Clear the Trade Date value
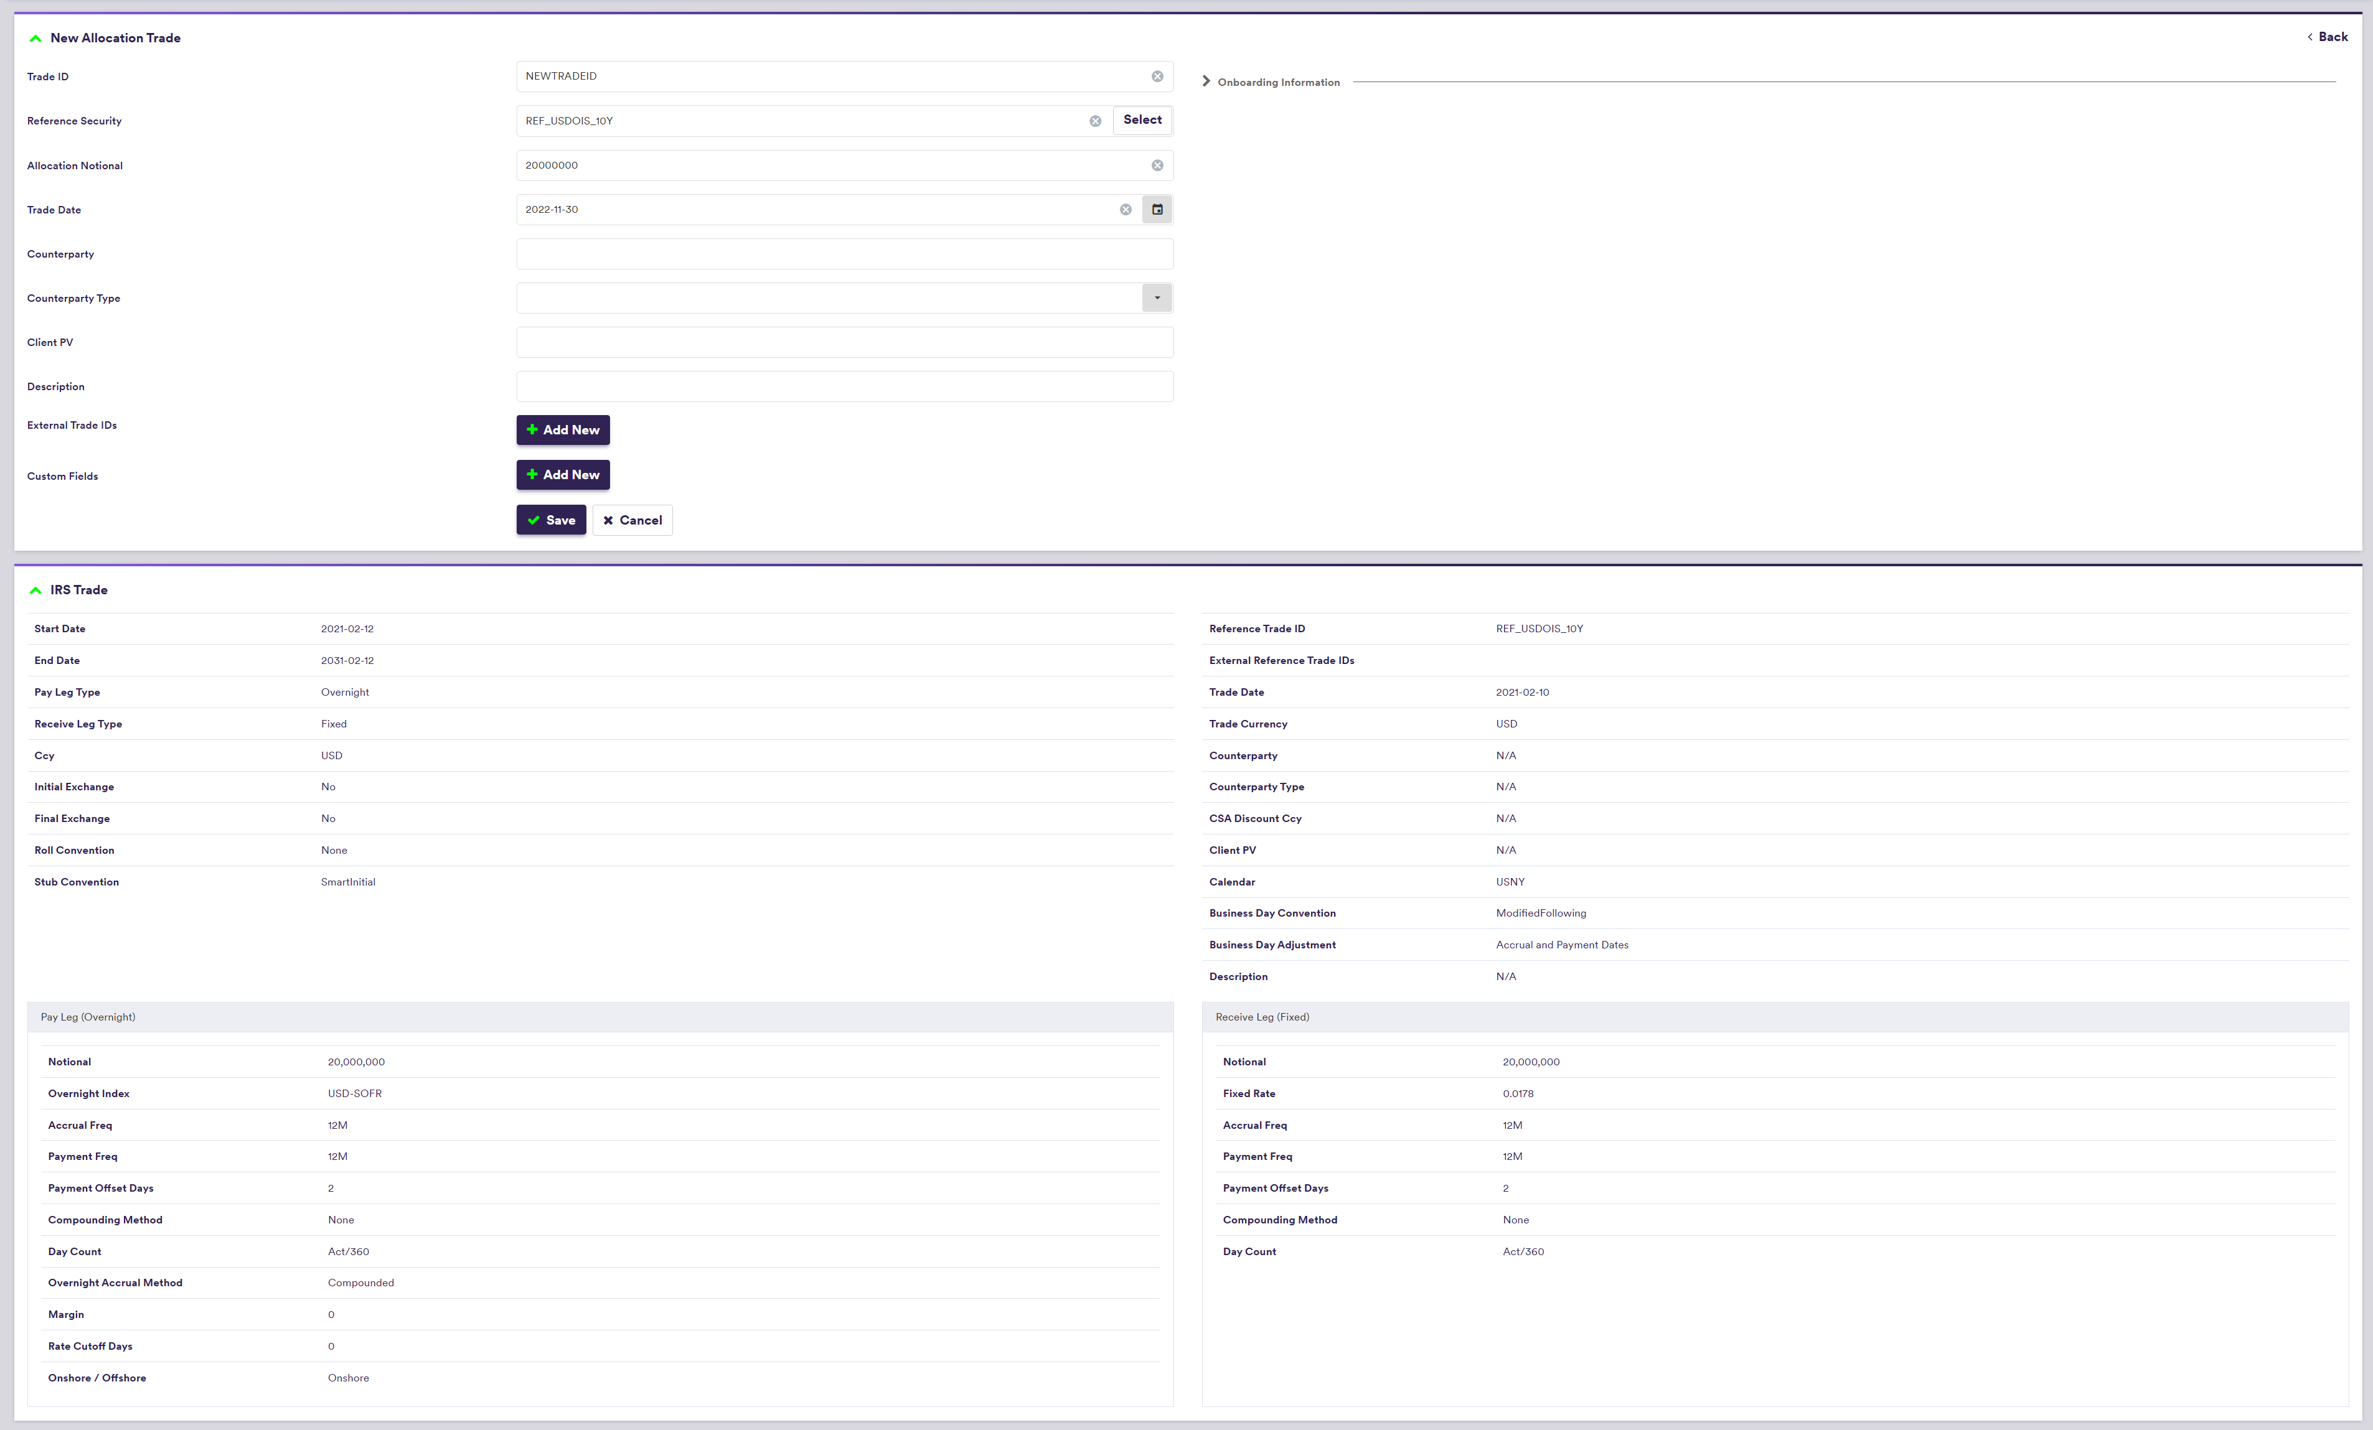This screenshot has height=1430, width=2373. [x=1125, y=210]
